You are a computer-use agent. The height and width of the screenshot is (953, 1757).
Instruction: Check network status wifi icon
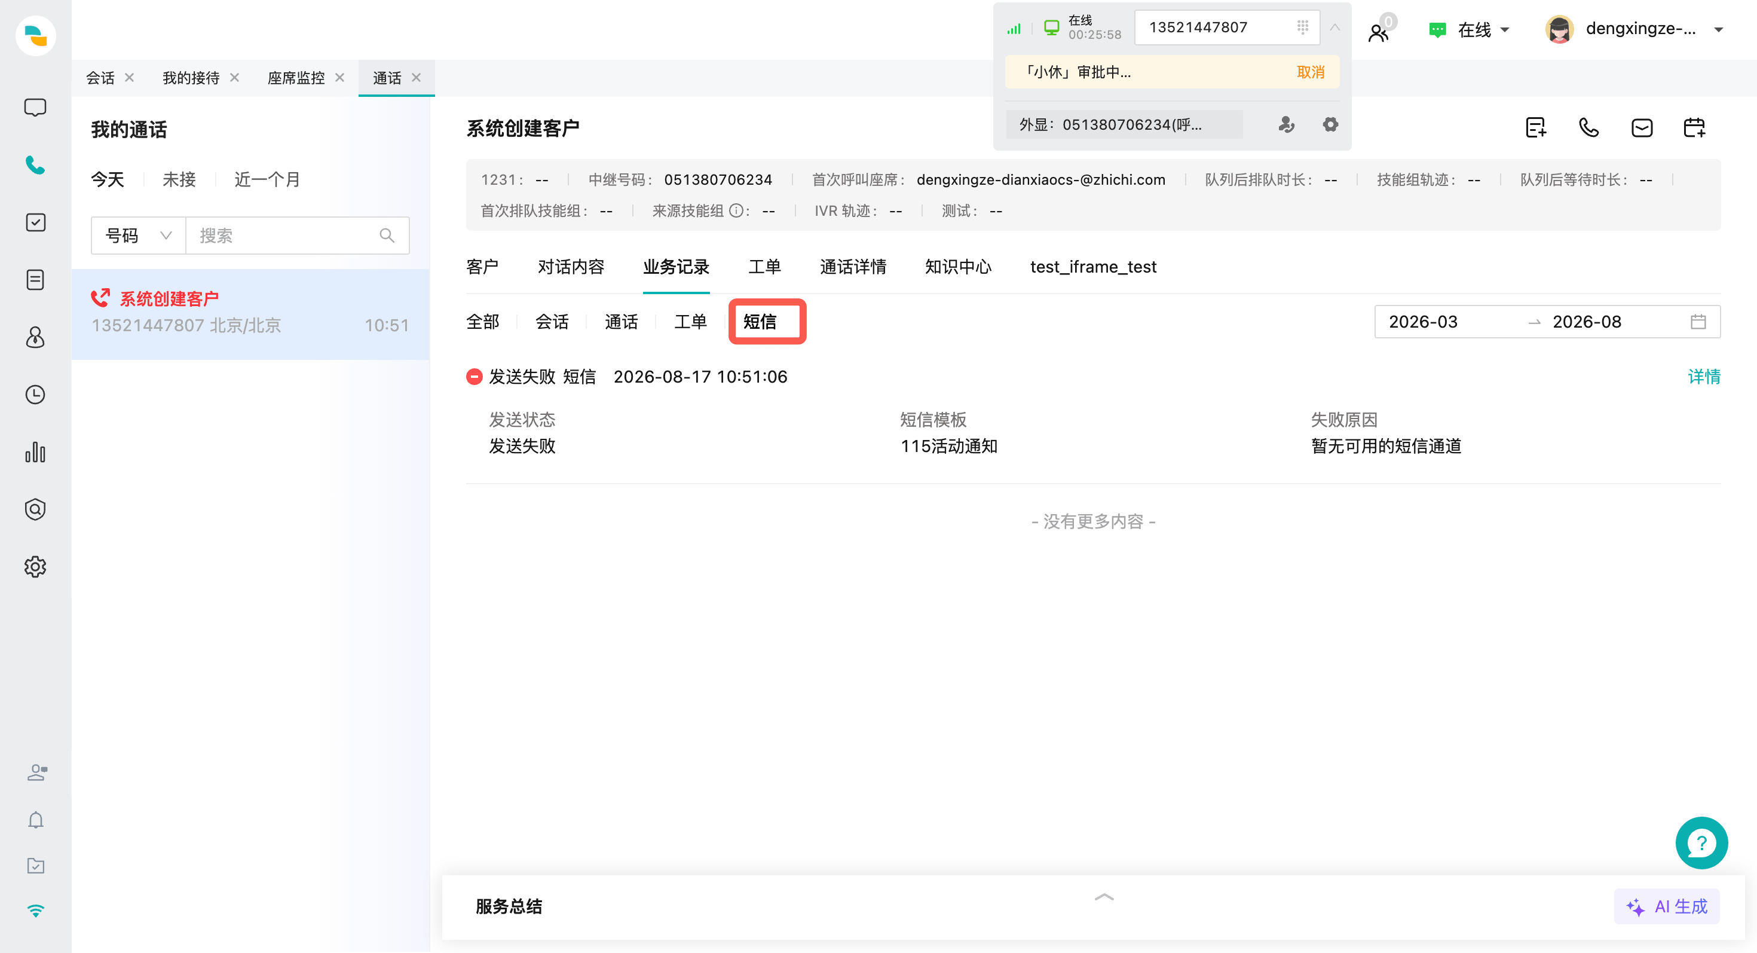coord(36,911)
